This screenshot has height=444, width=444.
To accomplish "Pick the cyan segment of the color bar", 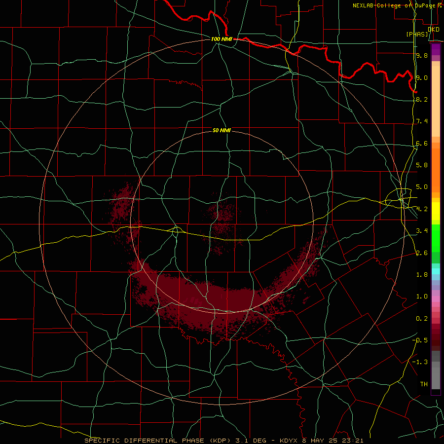I will [436, 271].
